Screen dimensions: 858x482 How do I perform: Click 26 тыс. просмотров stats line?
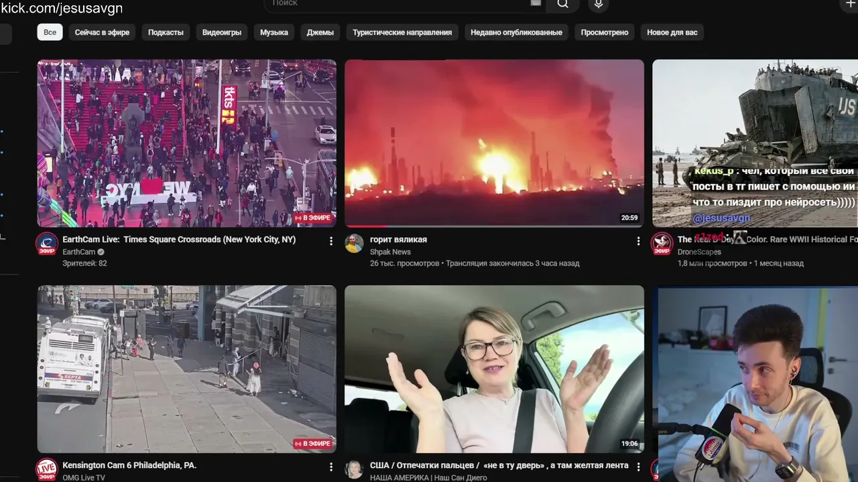475,263
